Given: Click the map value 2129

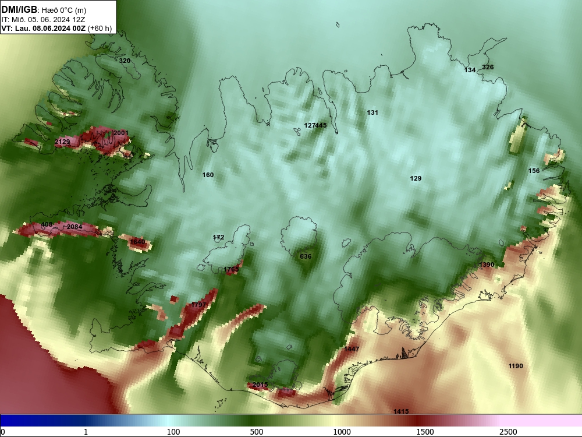Looking at the screenshot, I should click(62, 142).
